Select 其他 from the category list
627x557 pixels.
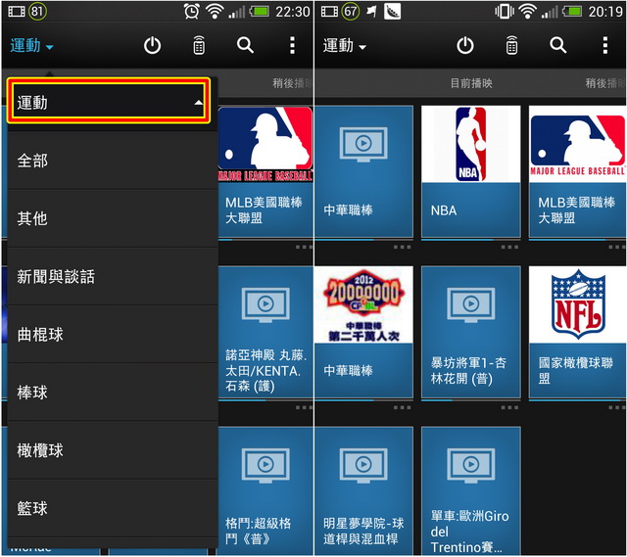pyautogui.click(x=113, y=218)
